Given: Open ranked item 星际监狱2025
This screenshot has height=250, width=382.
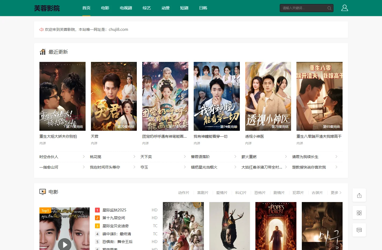Looking at the screenshot, I should [x=114, y=210].
